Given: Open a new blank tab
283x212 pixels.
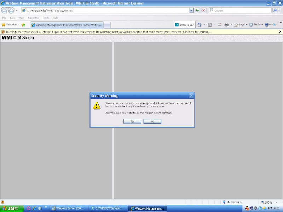Looking at the screenshot, I should (107, 25).
